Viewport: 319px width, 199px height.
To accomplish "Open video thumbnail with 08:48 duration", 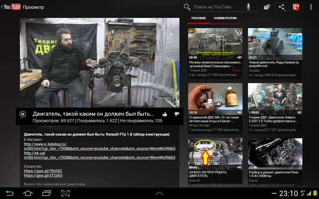I will pos(215,44).
